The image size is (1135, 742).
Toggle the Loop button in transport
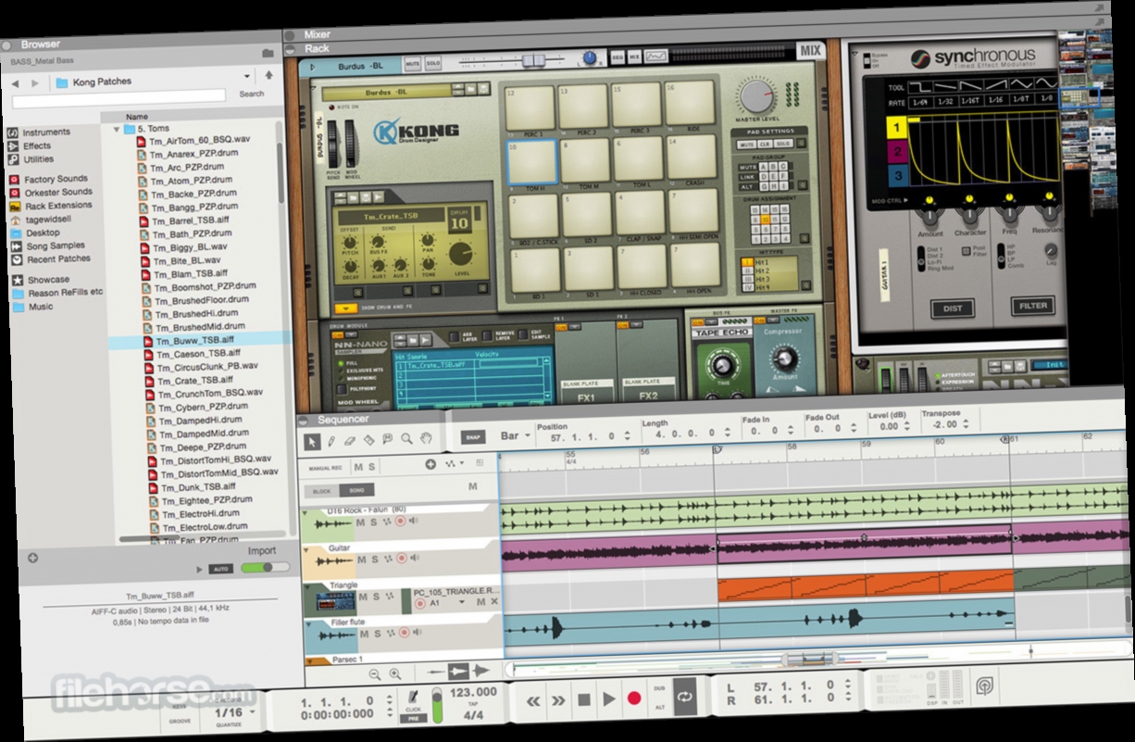click(x=685, y=697)
